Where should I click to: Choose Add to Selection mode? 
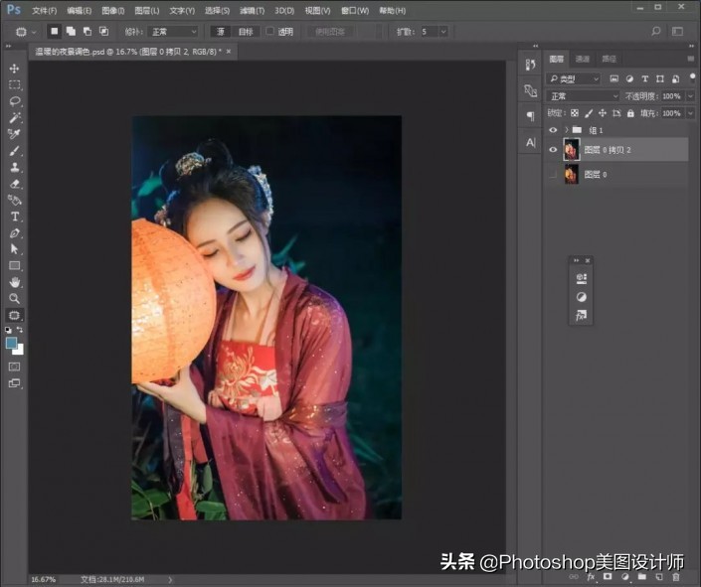[x=71, y=31]
